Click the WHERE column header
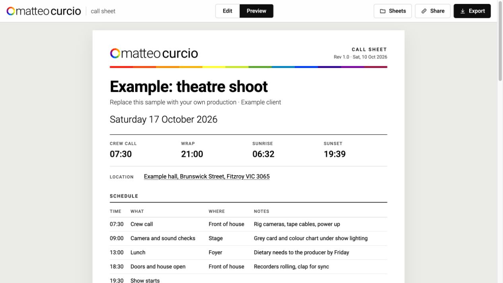 point(217,211)
